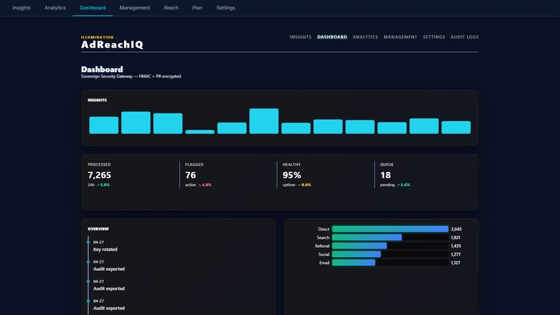The height and width of the screenshot is (315, 560).
Task: Click the Dashboard page title
Action: point(101,69)
